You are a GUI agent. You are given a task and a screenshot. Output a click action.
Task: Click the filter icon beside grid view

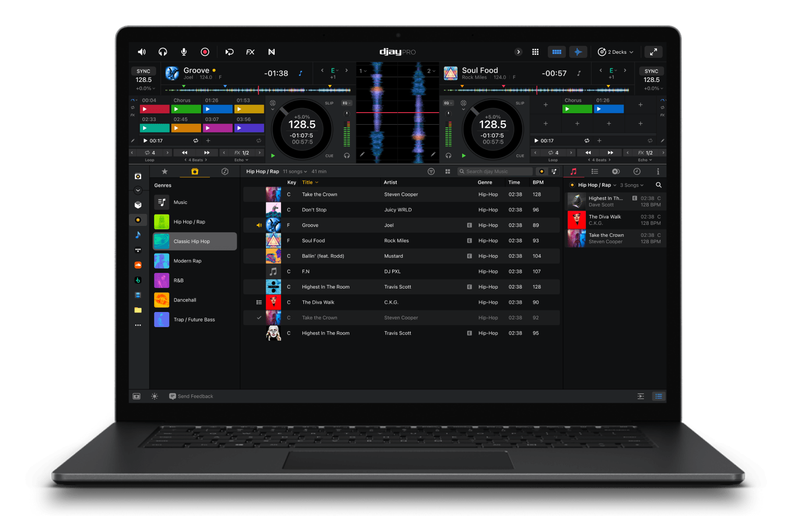[431, 172]
